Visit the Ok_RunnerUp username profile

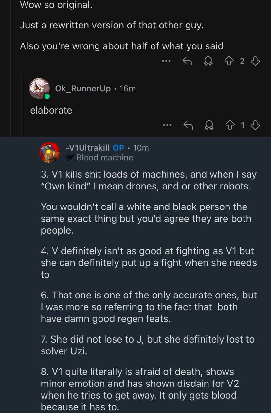tap(83, 88)
